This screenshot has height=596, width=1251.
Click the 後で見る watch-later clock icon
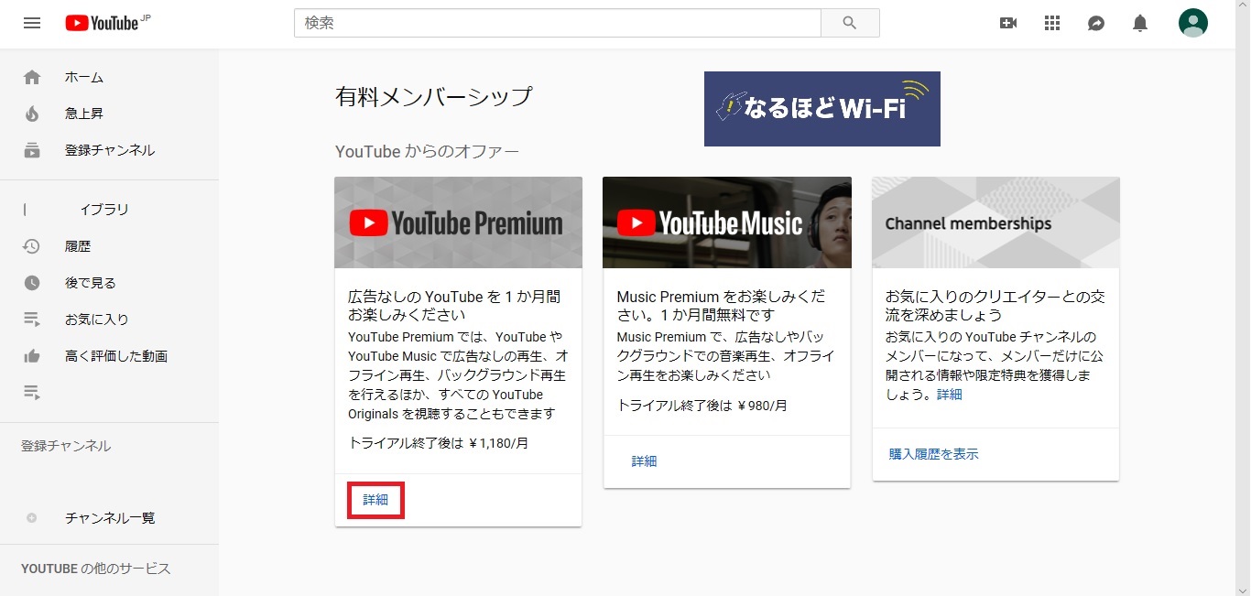coord(32,282)
